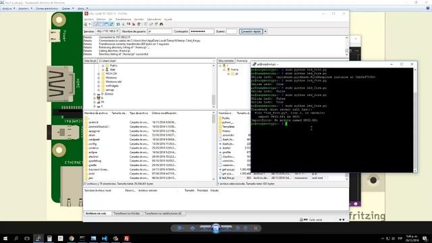Open Transferencia menu in FileZilla
Viewport: 432px width, 243px height.
(x=123, y=20)
